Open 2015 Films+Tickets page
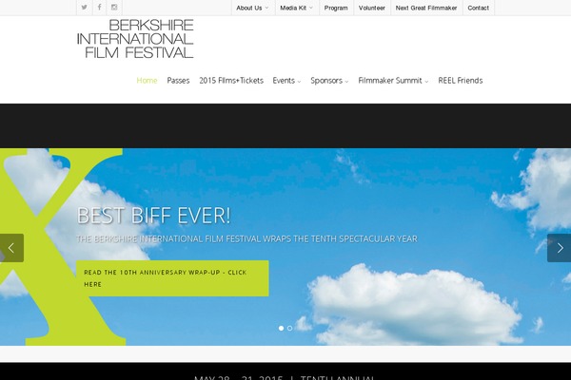This screenshot has width=571, height=380. tap(231, 81)
